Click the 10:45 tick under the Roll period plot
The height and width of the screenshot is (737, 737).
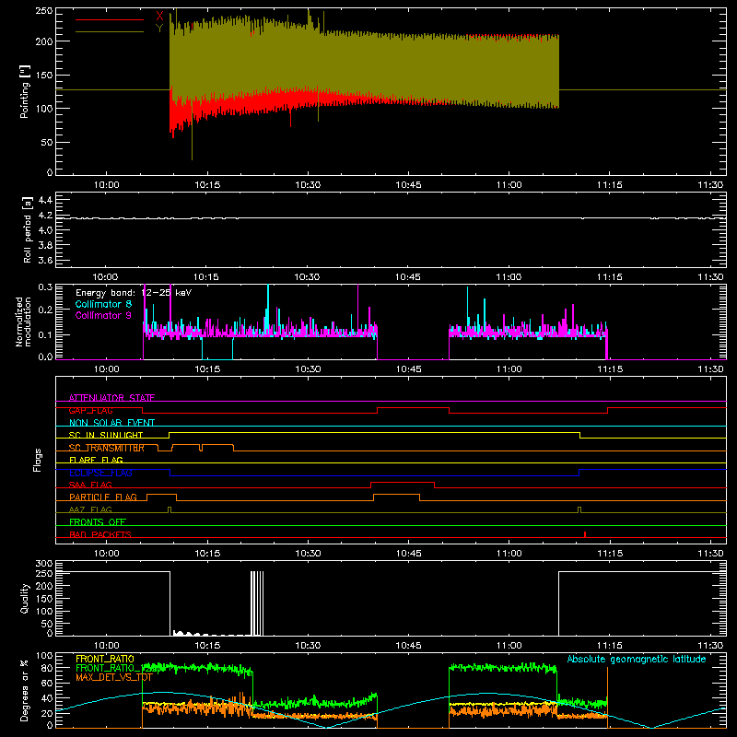coord(408,277)
